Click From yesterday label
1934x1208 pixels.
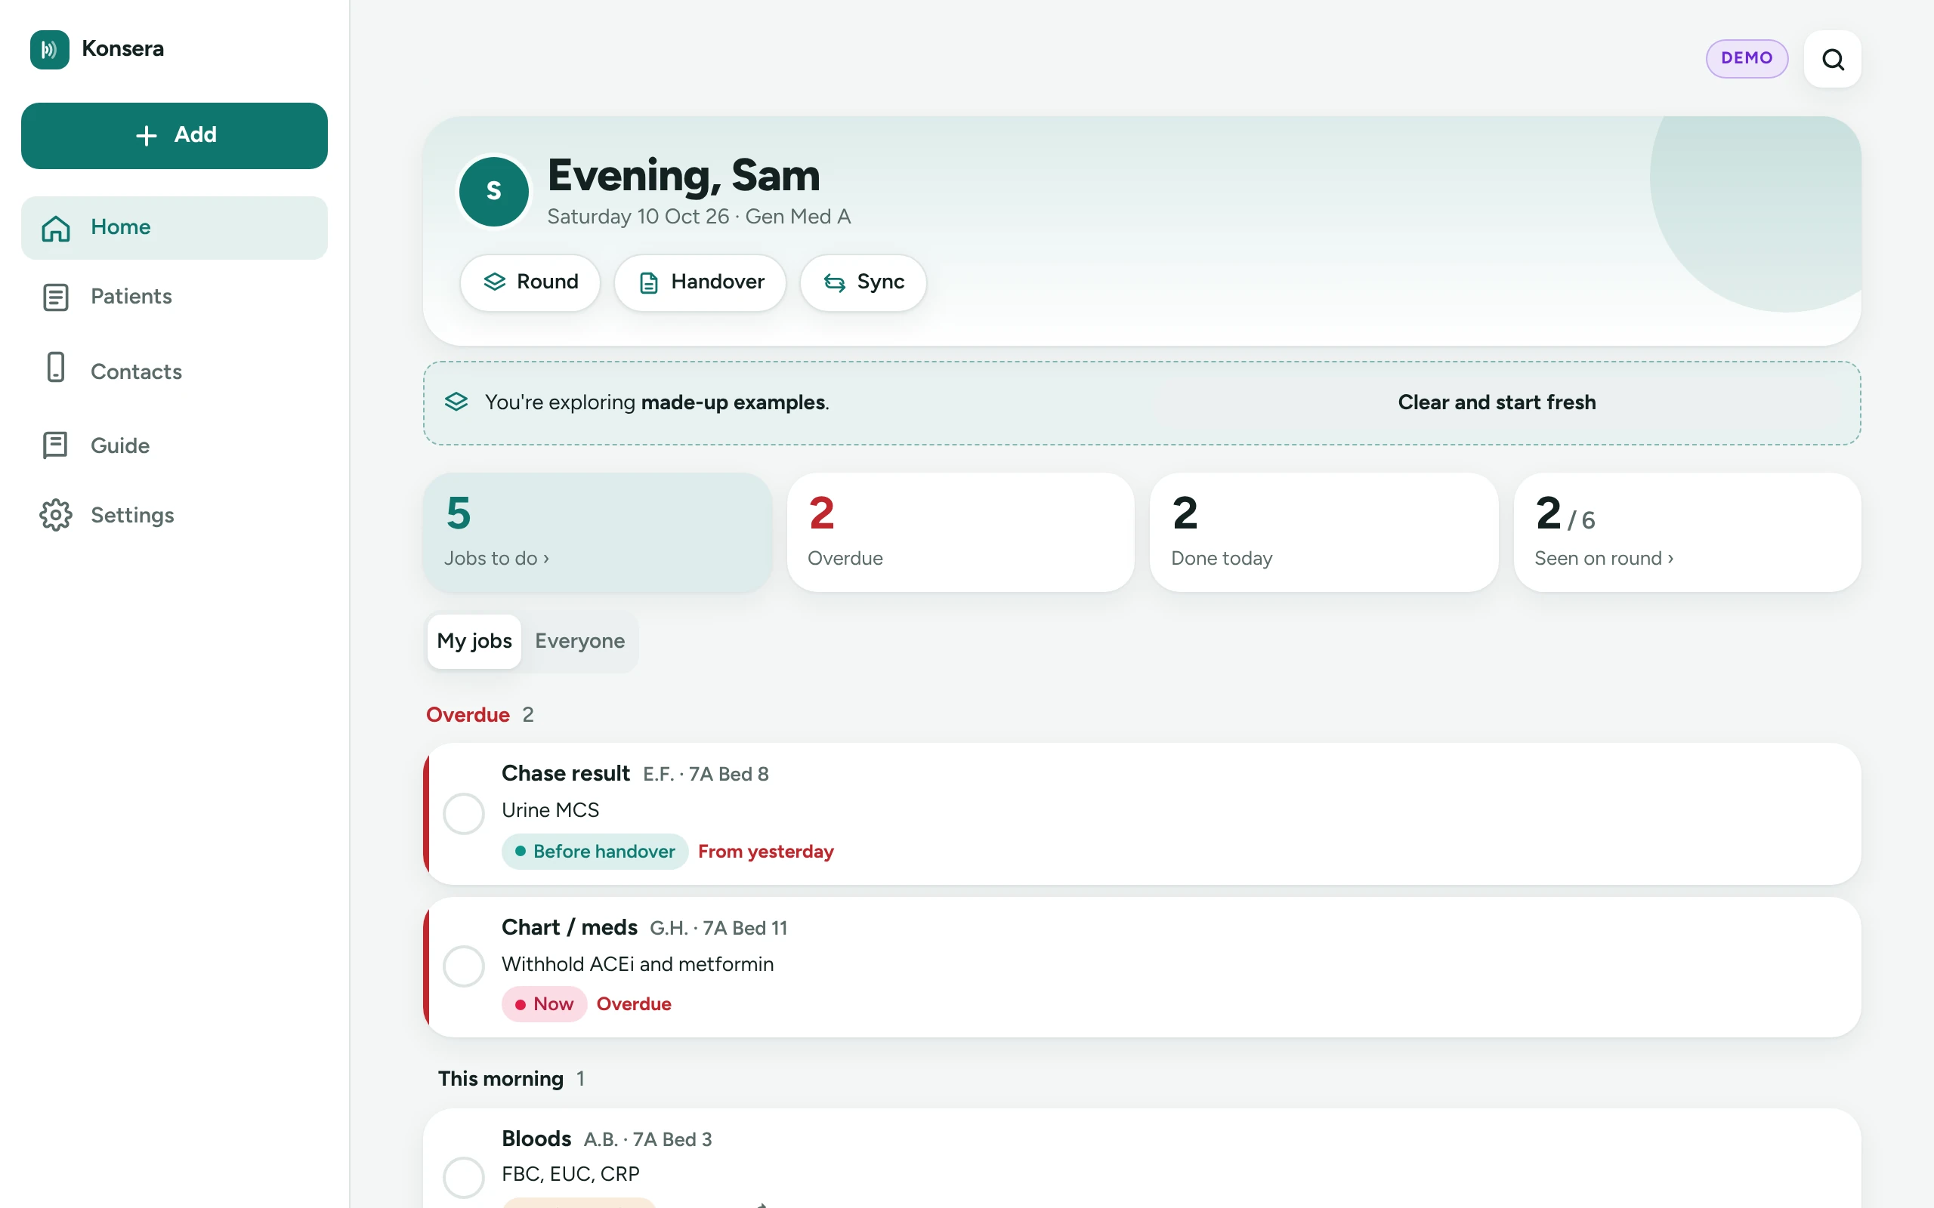tap(765, 852)
